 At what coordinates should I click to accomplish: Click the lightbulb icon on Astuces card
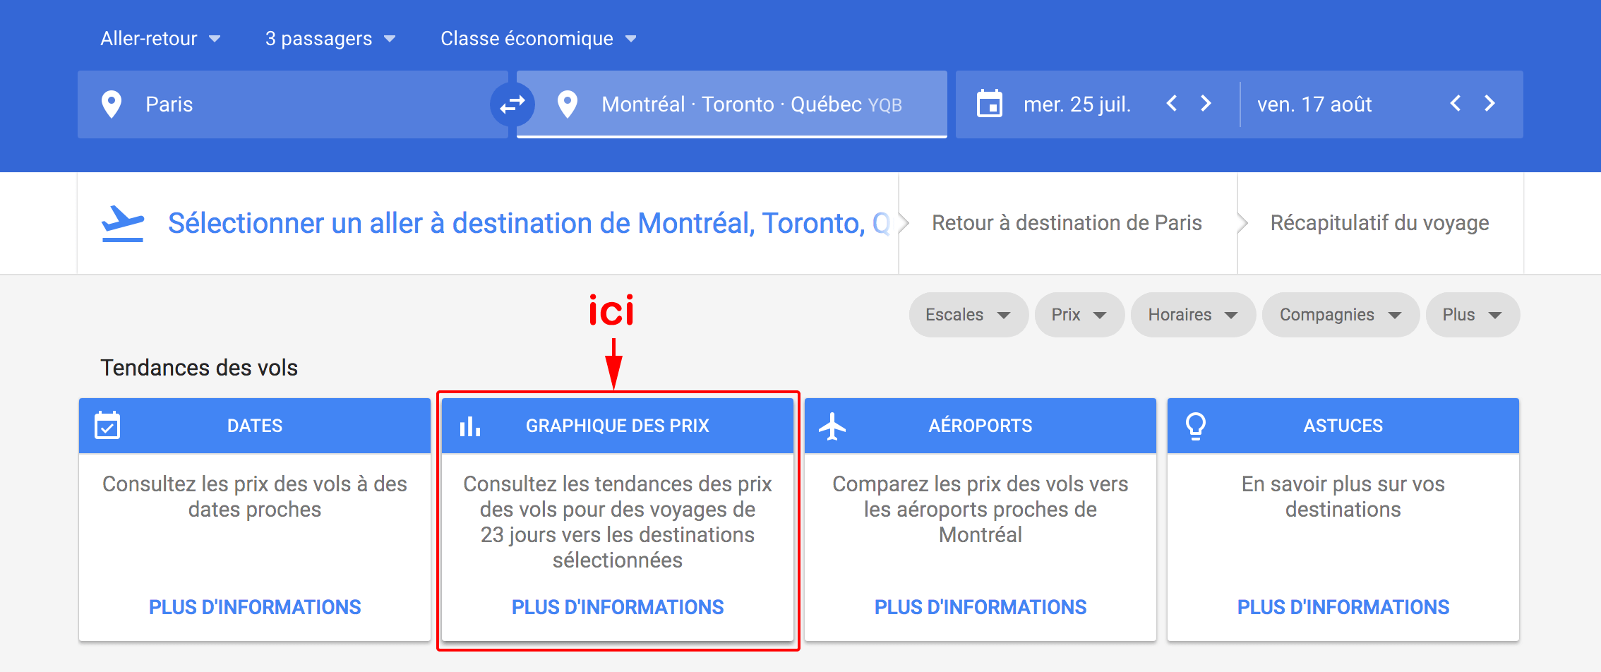pos(1195,426)
